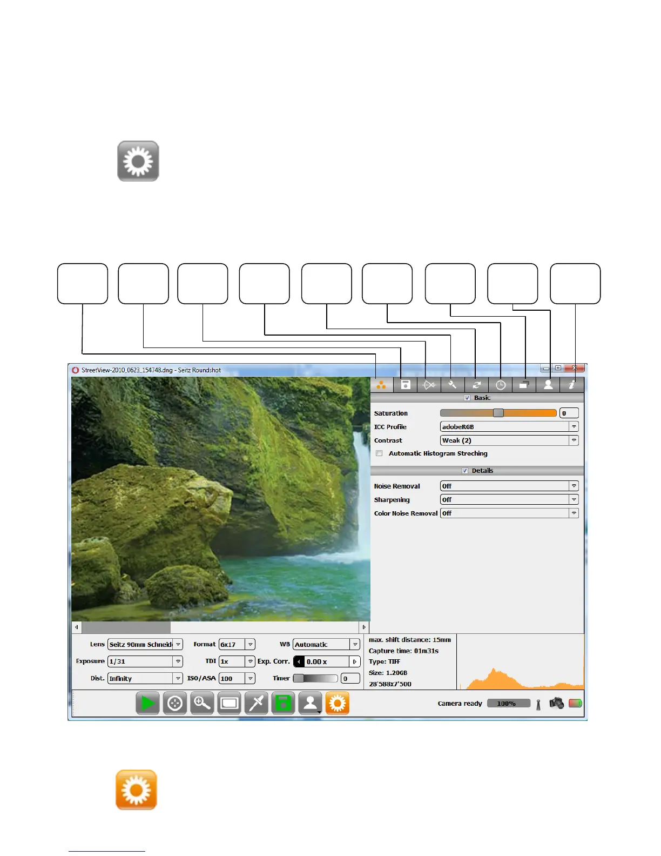Click the battery level indicator icon
661x856 pixels.
tap(576, 704)
